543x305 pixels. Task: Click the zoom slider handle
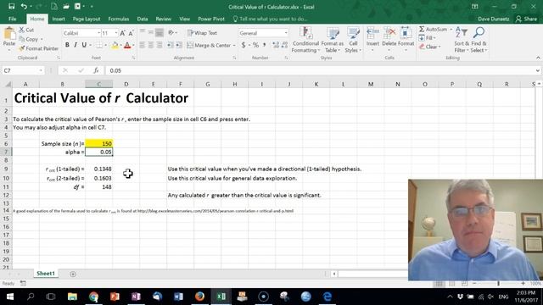coord(498,283)
